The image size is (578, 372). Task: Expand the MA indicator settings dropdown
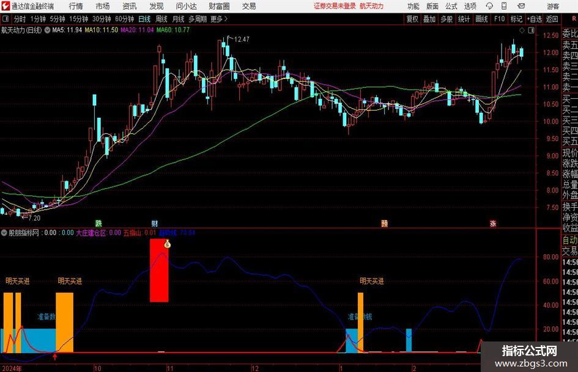47,30
